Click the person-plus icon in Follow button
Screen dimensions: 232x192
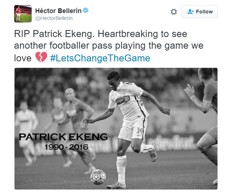190,12
